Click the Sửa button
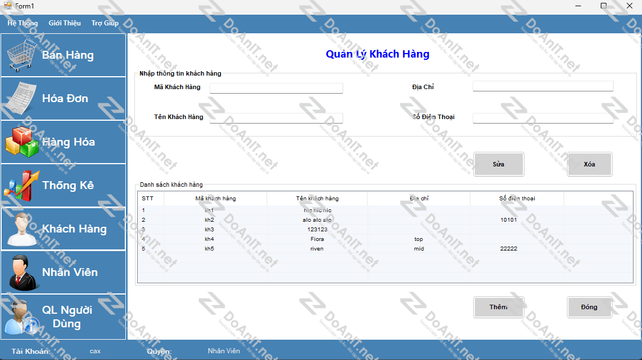Screen dimensions: 642x360 pyautogui.click(x=499, y=164)
